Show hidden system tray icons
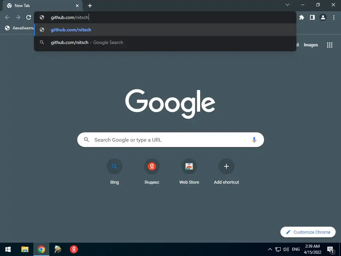Viewport: 341px width, 256px height. click(x=270, y=249)
